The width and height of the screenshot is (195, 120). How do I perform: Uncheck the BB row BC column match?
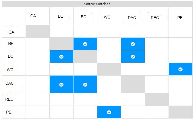tap(85, 44)
